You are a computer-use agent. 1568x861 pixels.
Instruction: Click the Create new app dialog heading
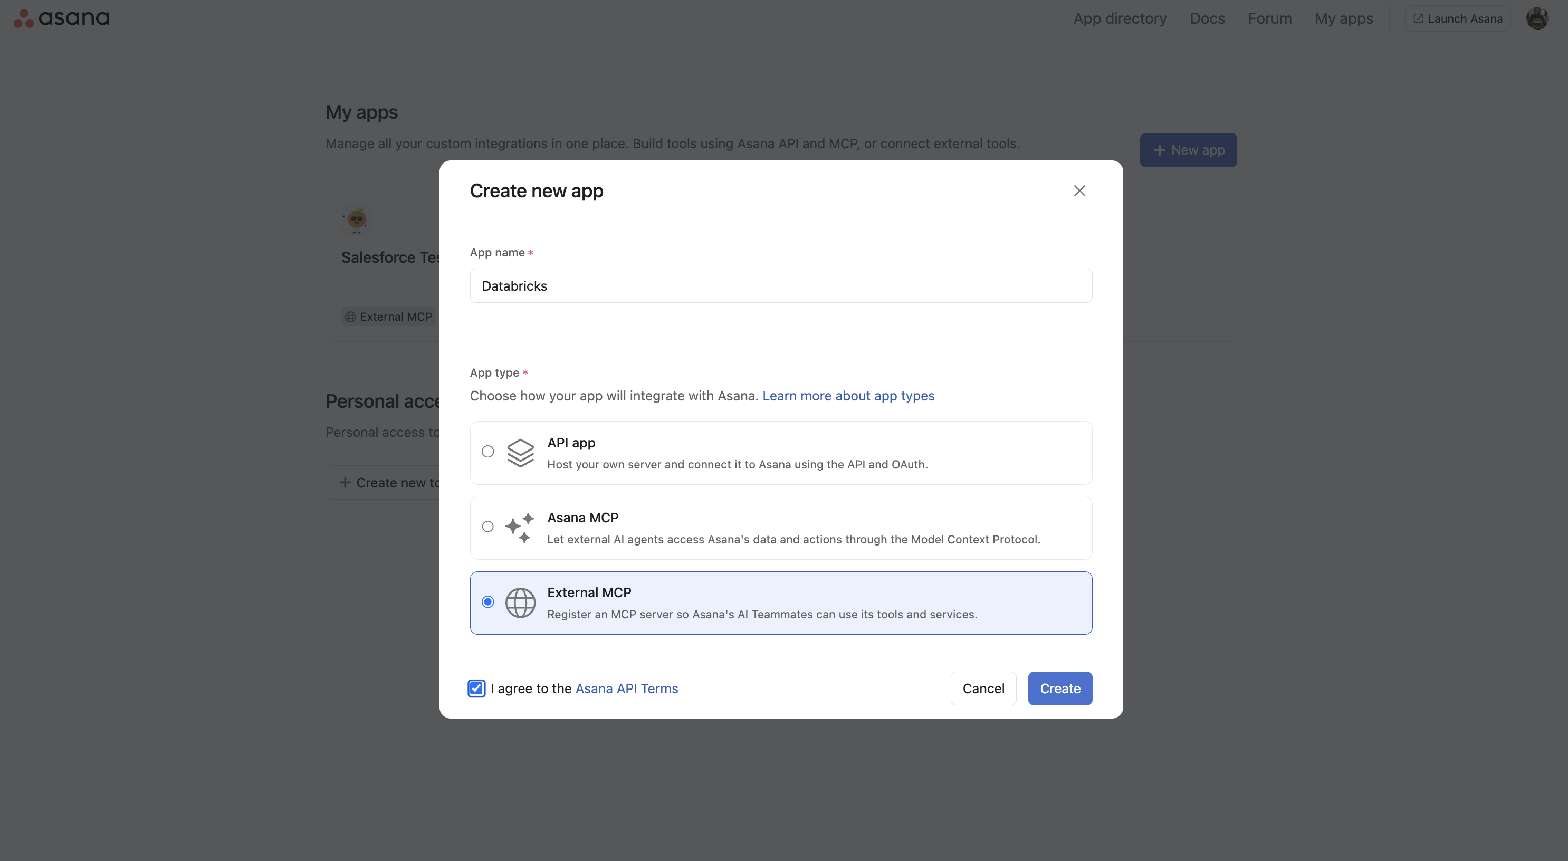[536, 190]
